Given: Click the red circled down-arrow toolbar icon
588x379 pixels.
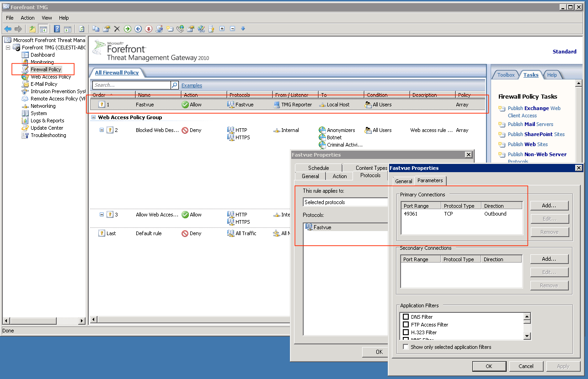Looking at the screenshot, I should pos(149,29).
